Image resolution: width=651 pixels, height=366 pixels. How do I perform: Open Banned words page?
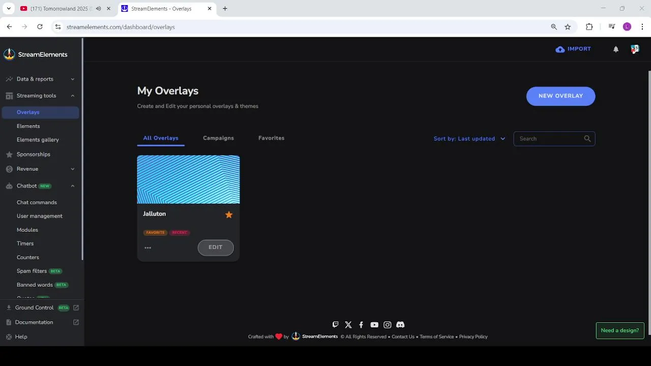(x=35, y=285)
